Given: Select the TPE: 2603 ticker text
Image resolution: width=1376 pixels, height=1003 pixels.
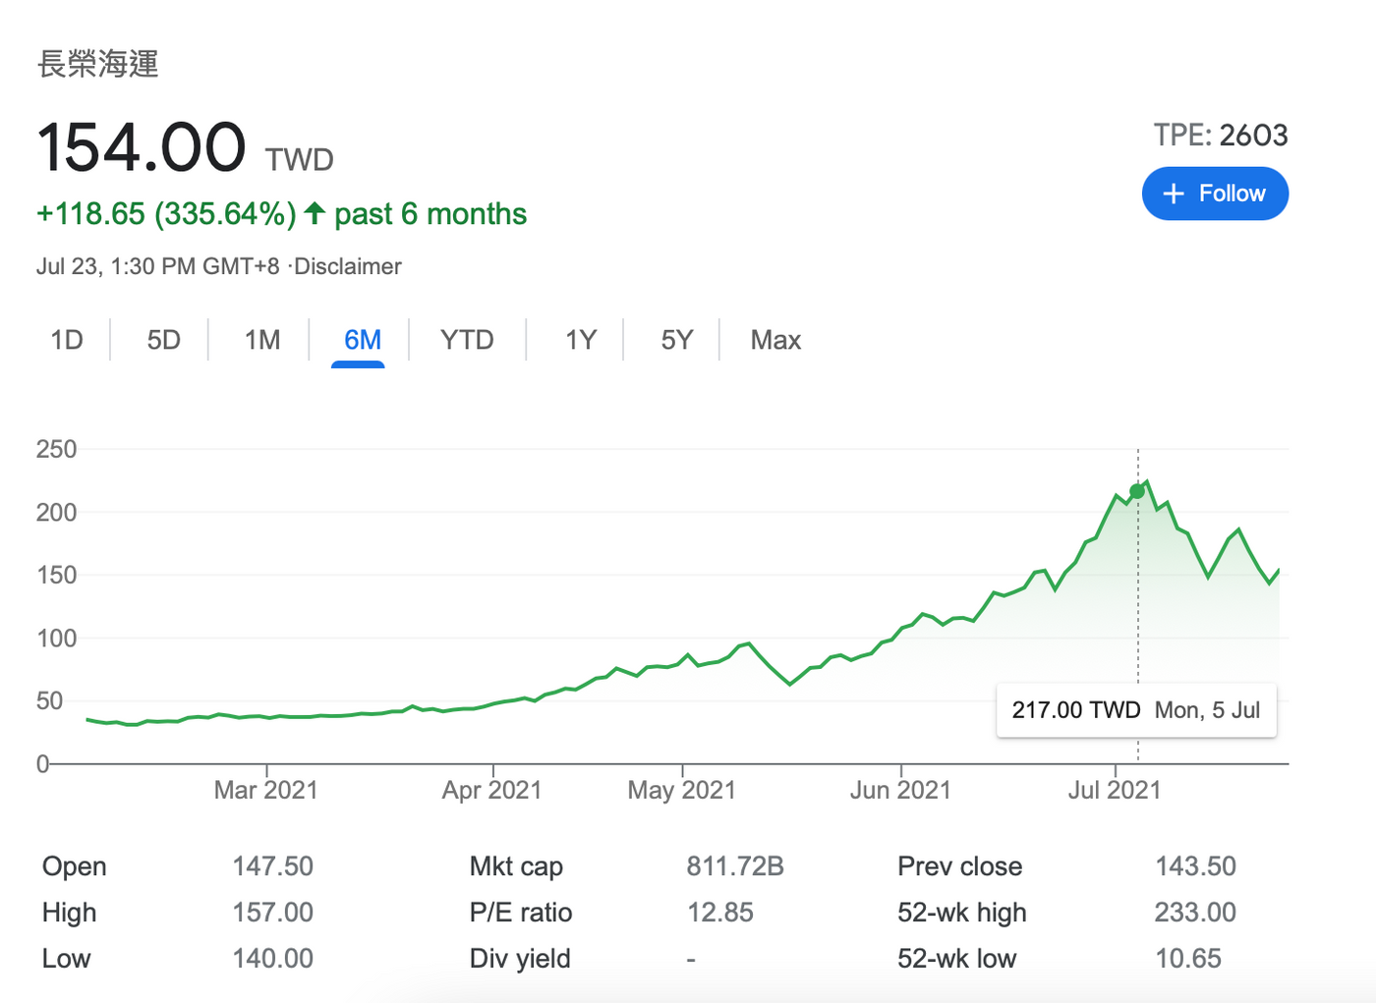Looking at the screenshot, I should click(1221, 135).
